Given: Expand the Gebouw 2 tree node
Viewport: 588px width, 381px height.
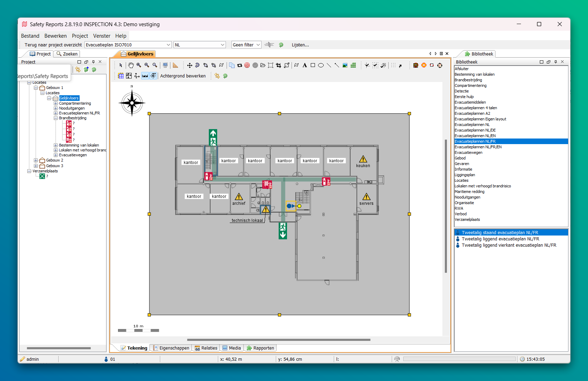Looking at the screenshot, I should pos(36,160).
